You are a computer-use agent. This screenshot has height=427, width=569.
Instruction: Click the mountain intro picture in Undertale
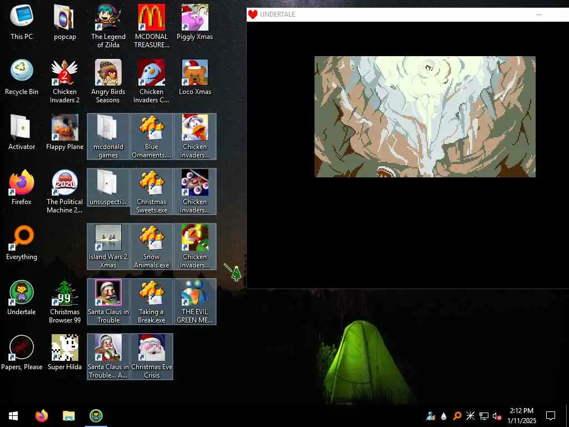click(x=425, y=117)
